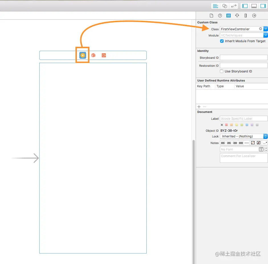Screen dimensions: 268x264
Task: Click the notes dashes alignment option
Action: (x=247, y=143)
